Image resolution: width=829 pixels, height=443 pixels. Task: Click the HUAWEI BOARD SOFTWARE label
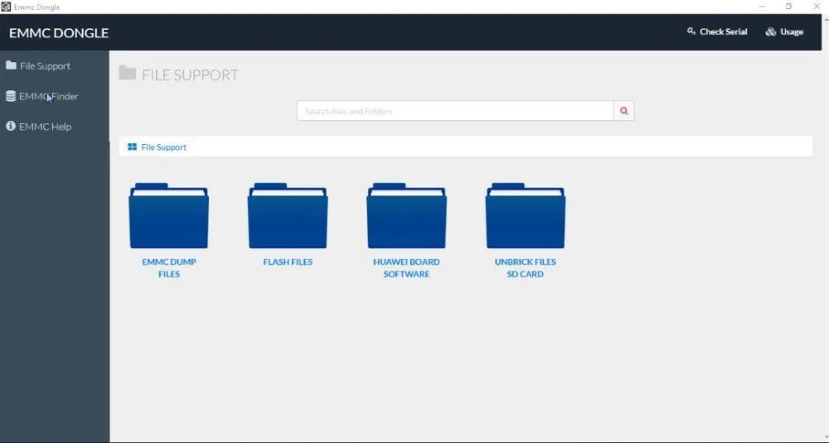(406, 267)
